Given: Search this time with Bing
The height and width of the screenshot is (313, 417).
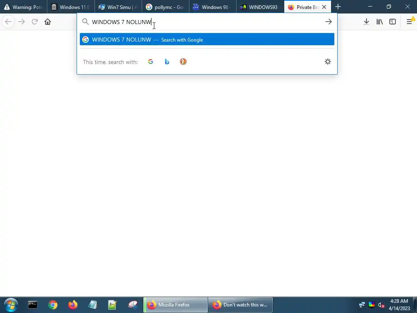Looking at the screenshot, I should point(167,62).
